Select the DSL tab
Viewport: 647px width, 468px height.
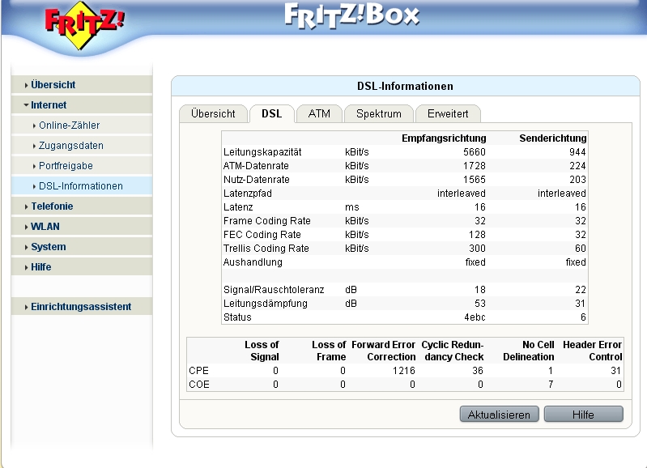point(272,114)
